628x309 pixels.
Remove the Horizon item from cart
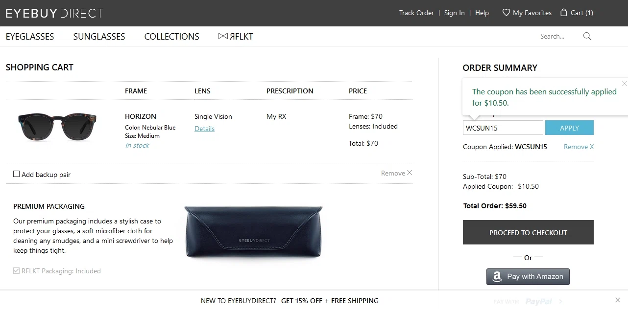(x=396, y=173)
